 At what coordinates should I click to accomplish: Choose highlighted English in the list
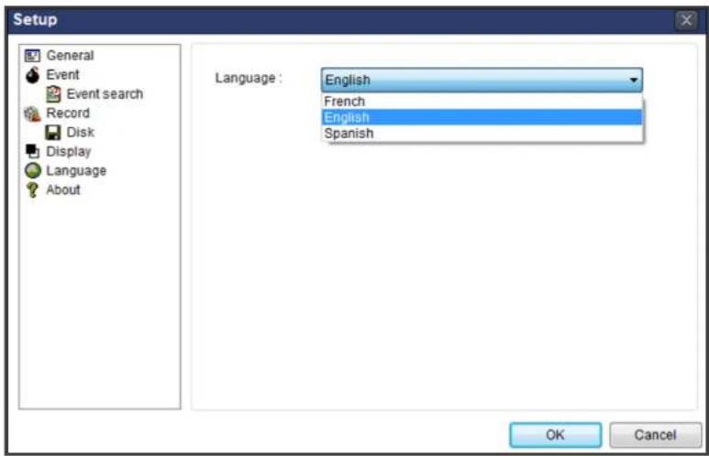point(482,117)
